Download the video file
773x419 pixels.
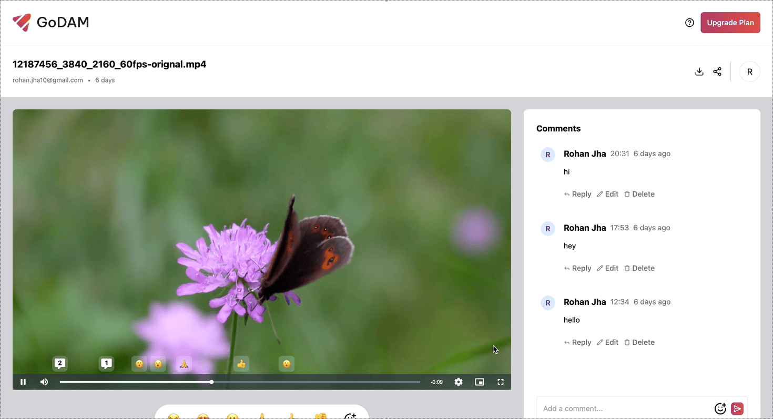pyautogui.click(x=699, y=71)
